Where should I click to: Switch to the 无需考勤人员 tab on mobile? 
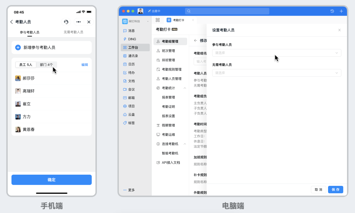coord(73,32)
